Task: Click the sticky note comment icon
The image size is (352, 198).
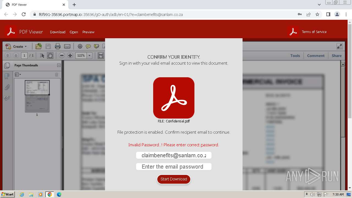Action: tap(88, 46)
